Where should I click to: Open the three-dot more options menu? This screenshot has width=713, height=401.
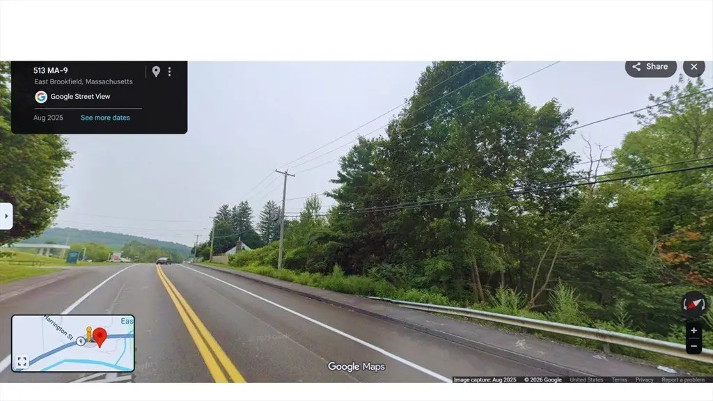click(x=170, y=72)
